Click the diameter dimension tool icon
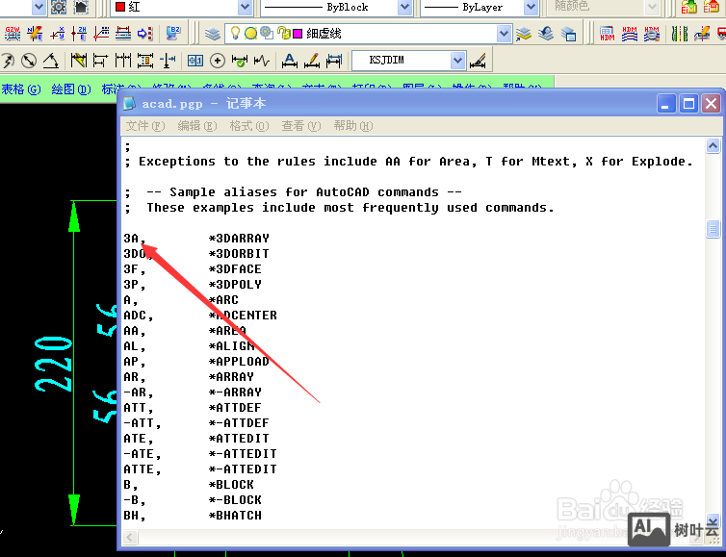This screenshot has width=726, height=557. pos(29,61)
